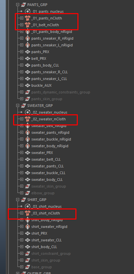Click the pants_PRX mesh icon

coord(28,52)
